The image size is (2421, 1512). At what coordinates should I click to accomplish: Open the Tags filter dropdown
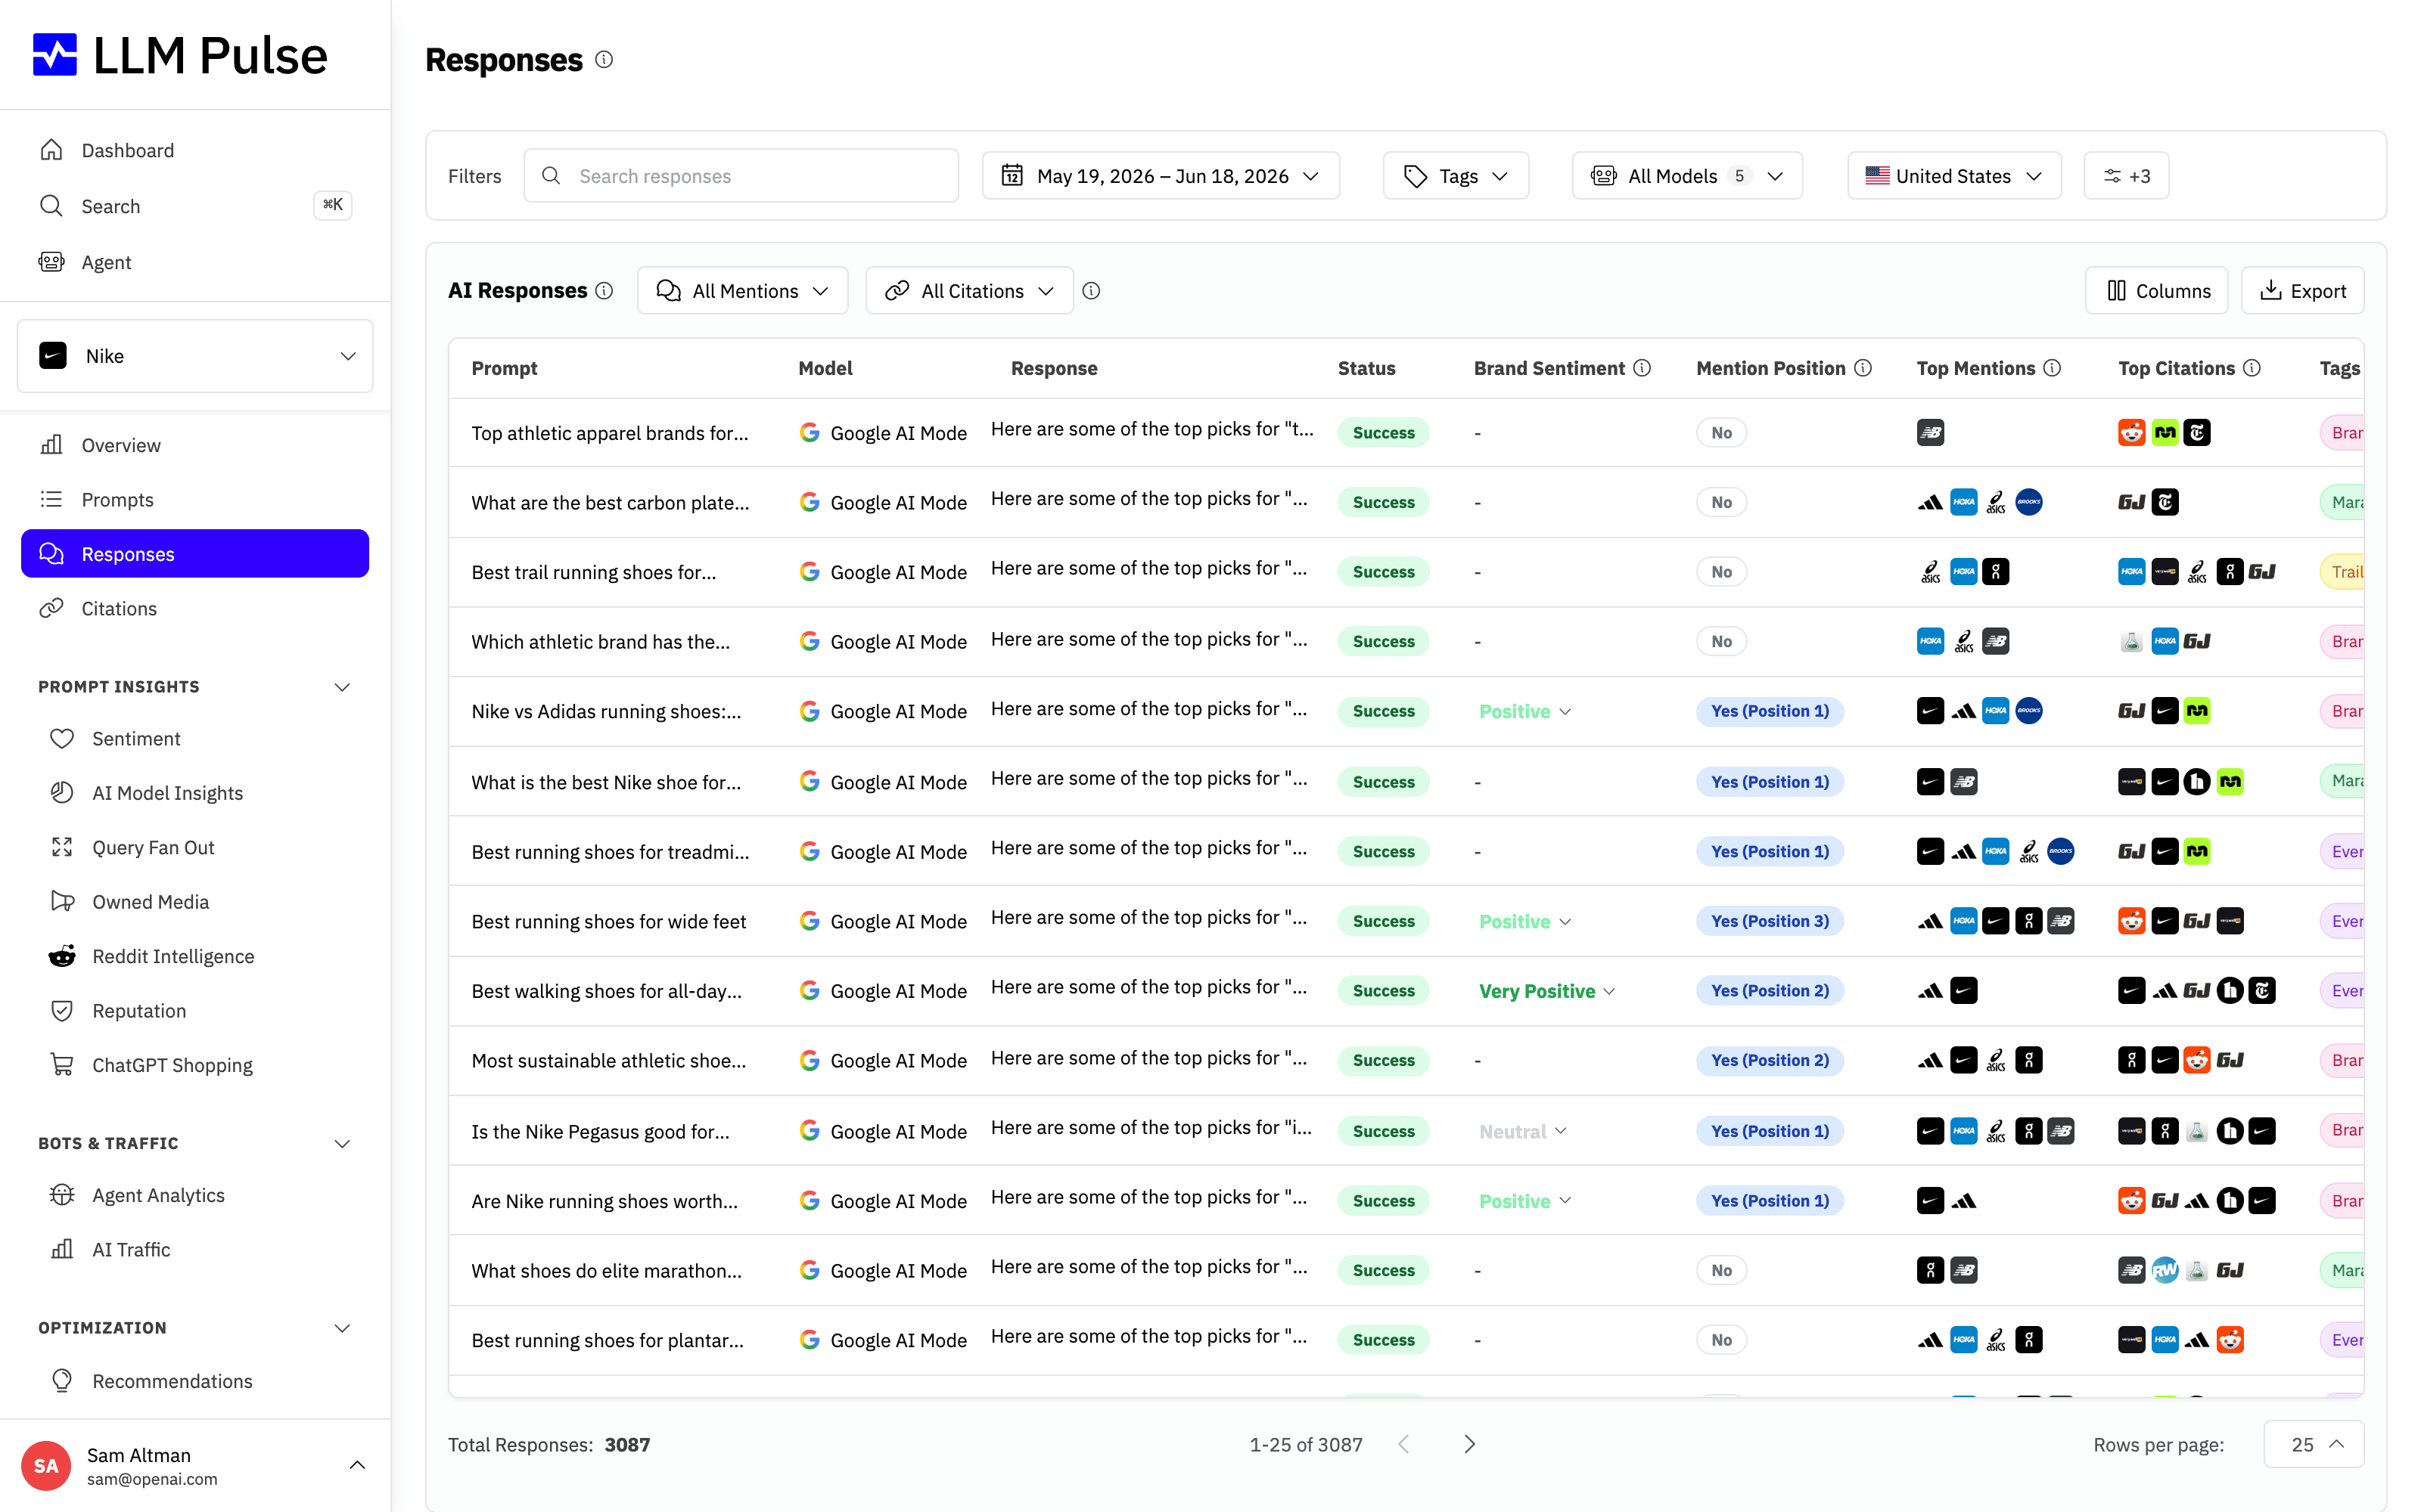coord(1456,176)
